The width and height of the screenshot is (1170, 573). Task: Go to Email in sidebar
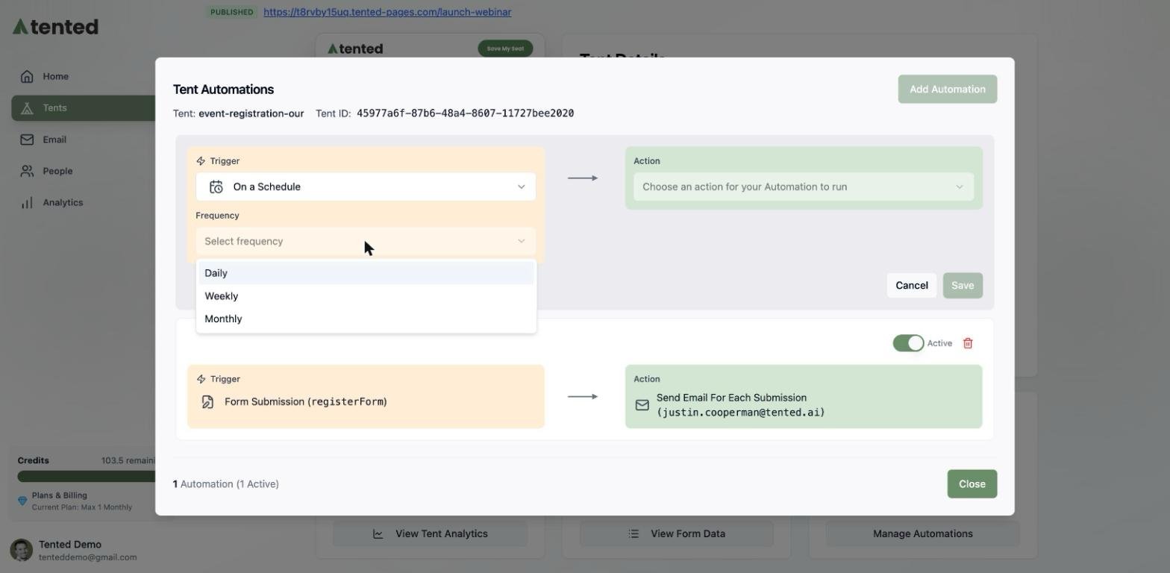[x=54, y=140]
